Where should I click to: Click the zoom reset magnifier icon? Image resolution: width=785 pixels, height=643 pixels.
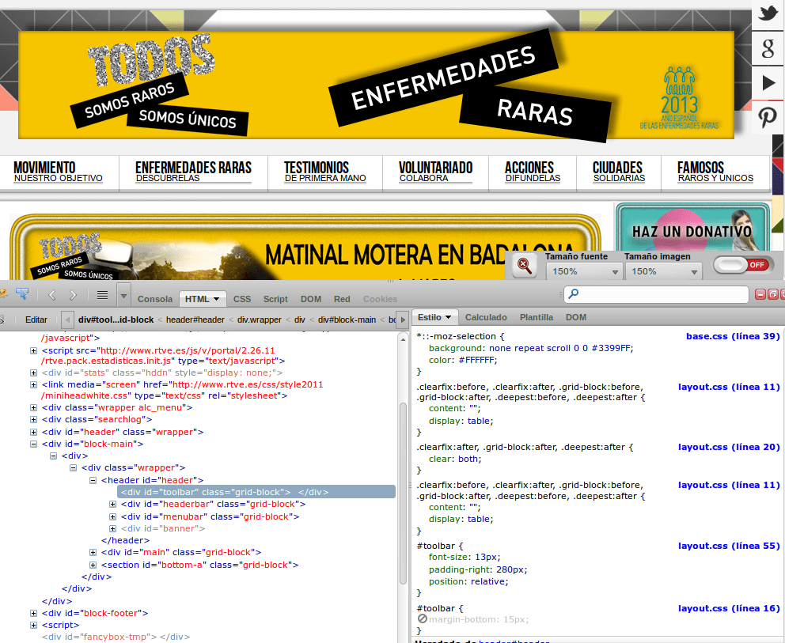[524, 265]
